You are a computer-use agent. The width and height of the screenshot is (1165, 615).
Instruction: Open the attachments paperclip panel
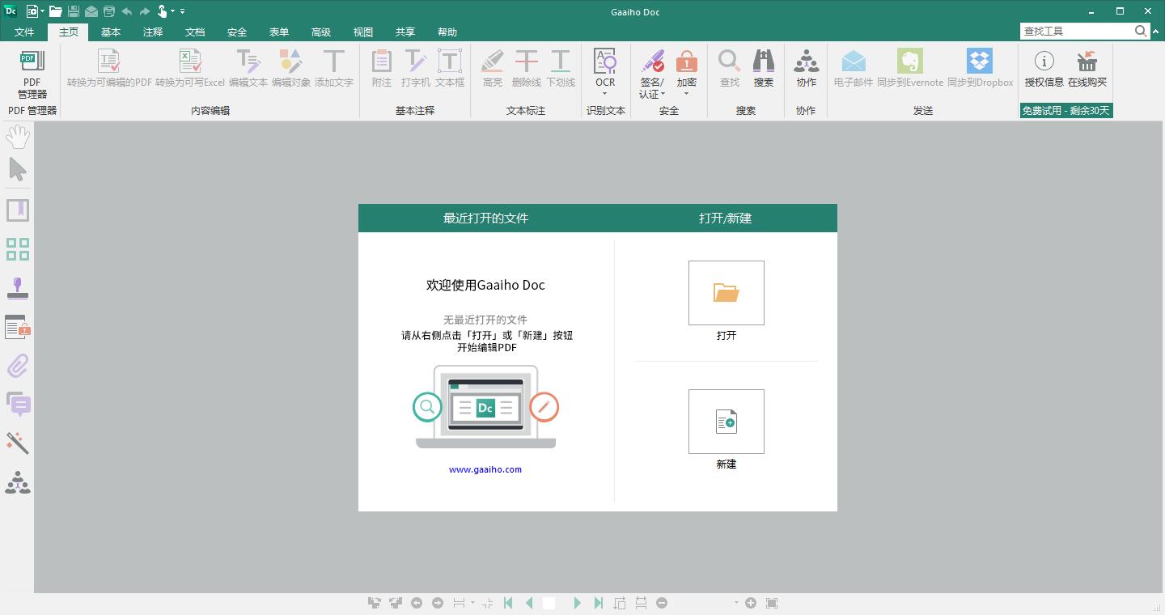18,366
